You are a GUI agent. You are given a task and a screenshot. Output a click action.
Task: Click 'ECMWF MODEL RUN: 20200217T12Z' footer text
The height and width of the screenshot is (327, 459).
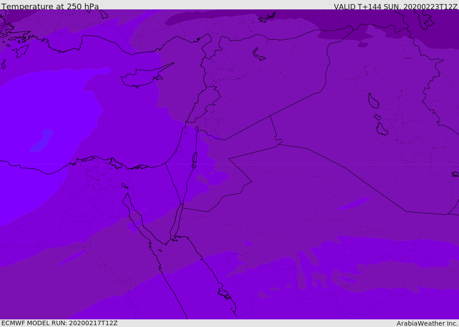coord(60,323)
